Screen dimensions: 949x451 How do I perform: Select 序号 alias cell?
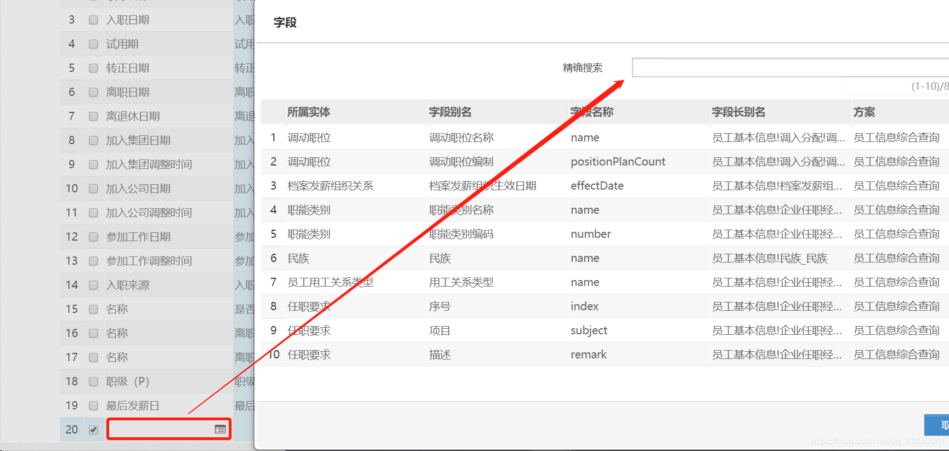click(x=440, y=306)
